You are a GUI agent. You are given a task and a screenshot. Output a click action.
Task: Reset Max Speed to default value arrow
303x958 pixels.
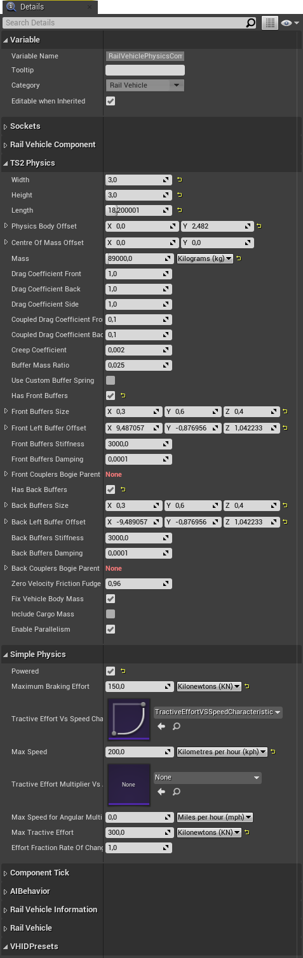point(273,752)
